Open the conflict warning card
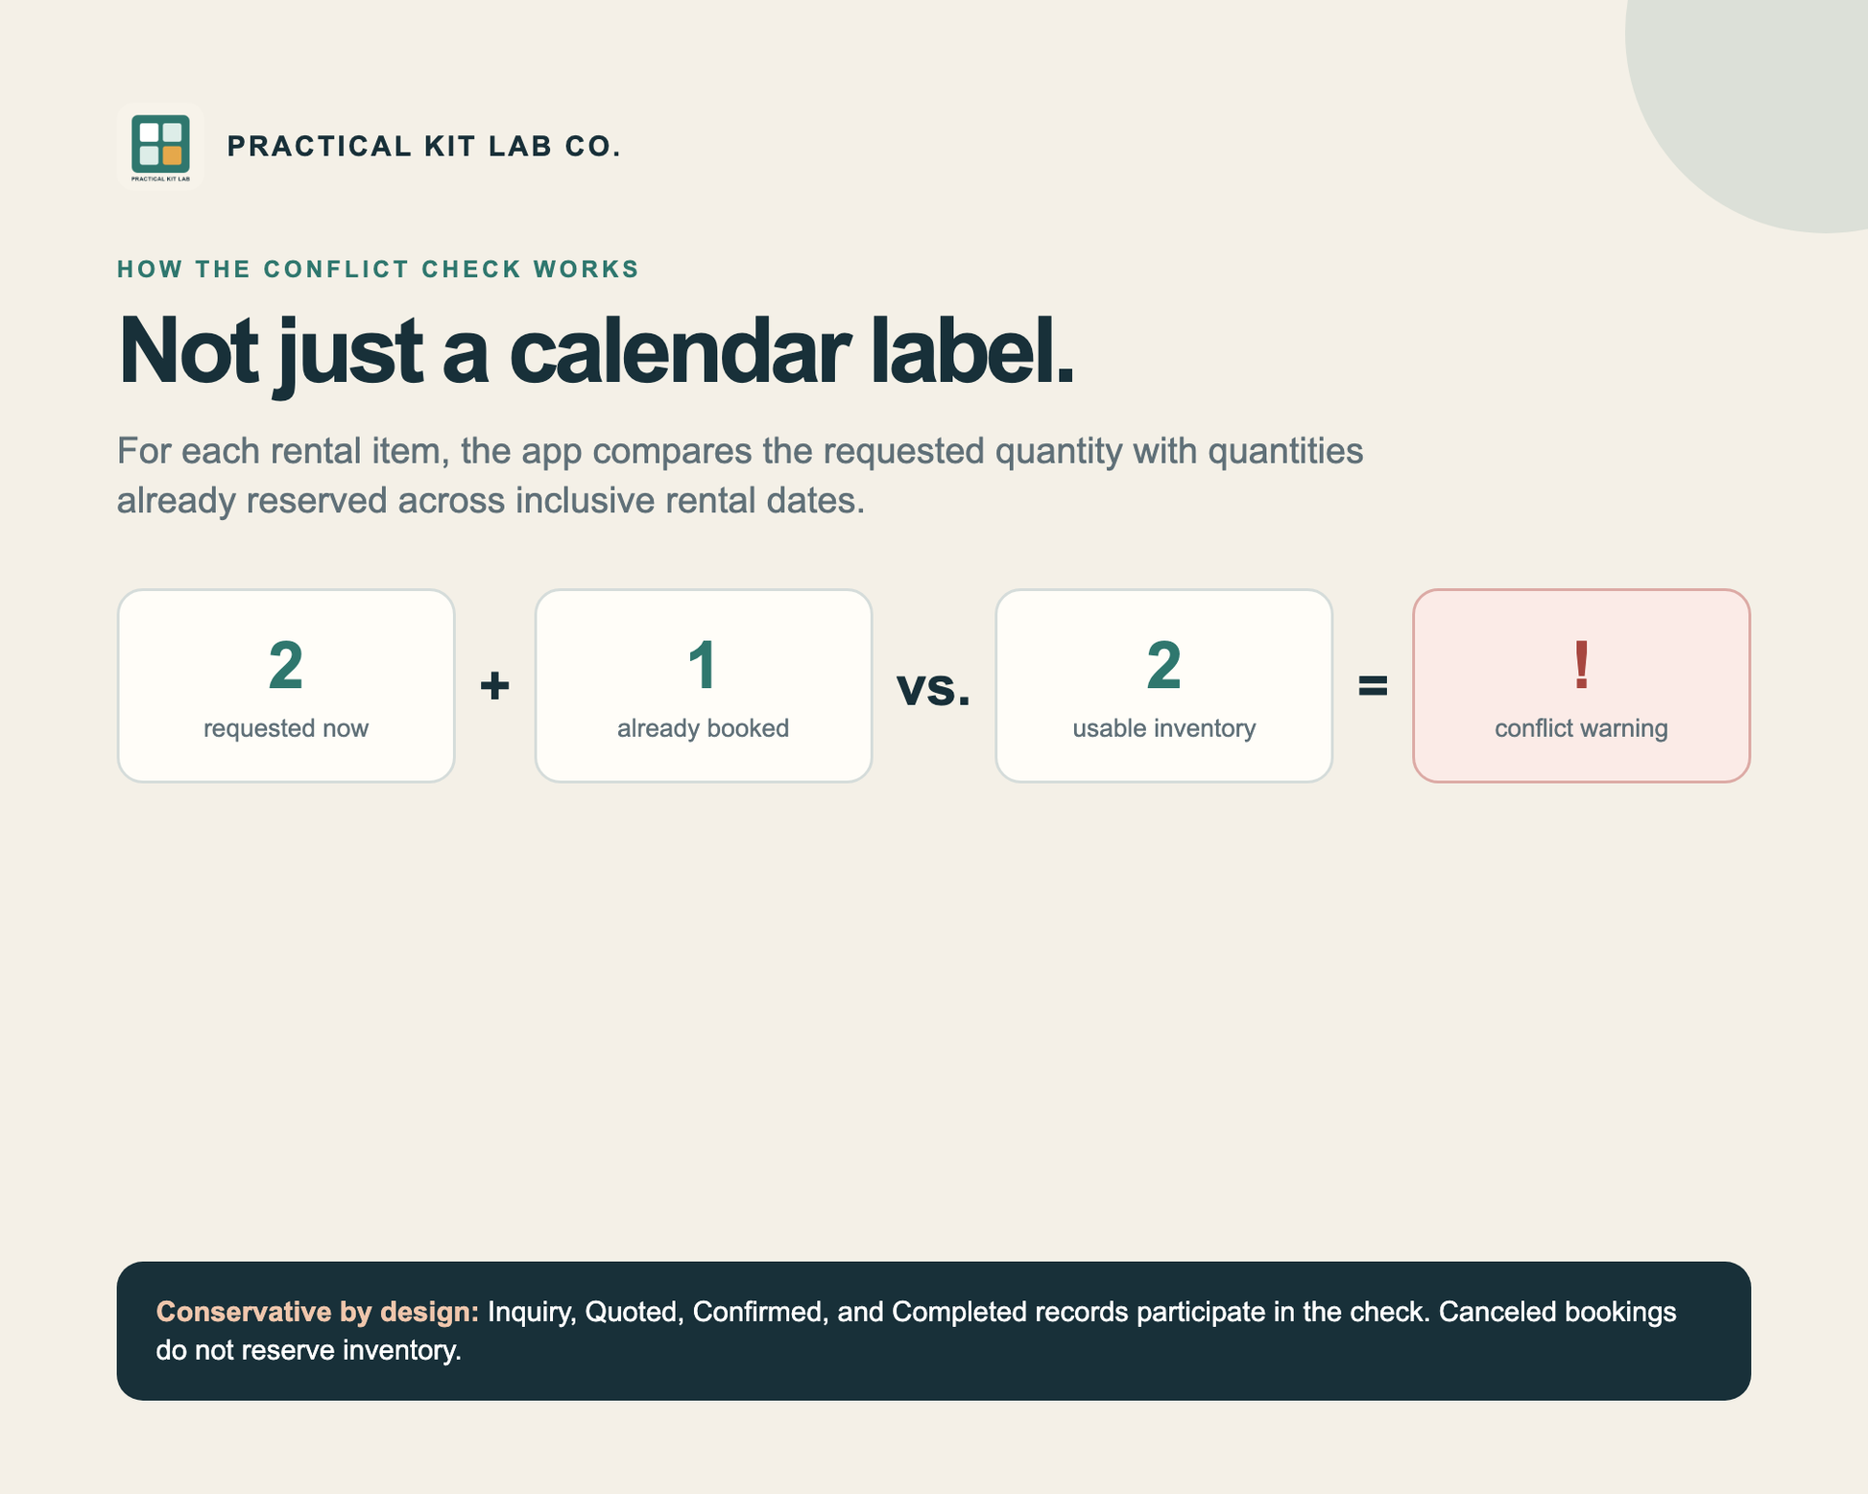This screenshot has width=1868, height=1494. click(1581, 686)
